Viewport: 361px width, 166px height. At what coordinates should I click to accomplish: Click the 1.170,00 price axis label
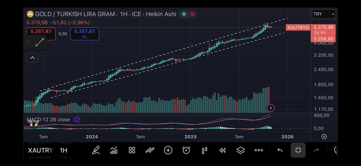pyautogui.click(x=323, y=109)
